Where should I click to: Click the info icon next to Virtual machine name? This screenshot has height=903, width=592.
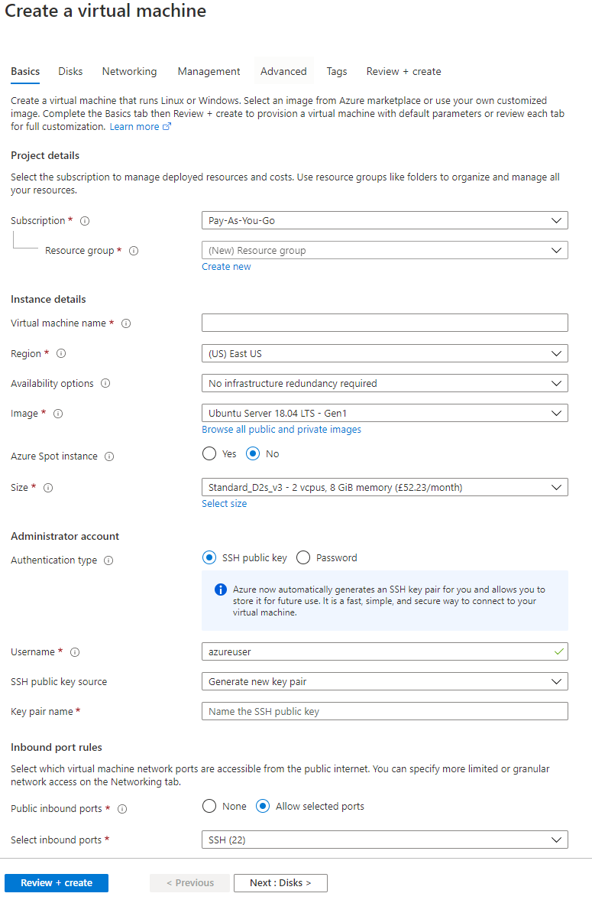[x=126, y=323]
